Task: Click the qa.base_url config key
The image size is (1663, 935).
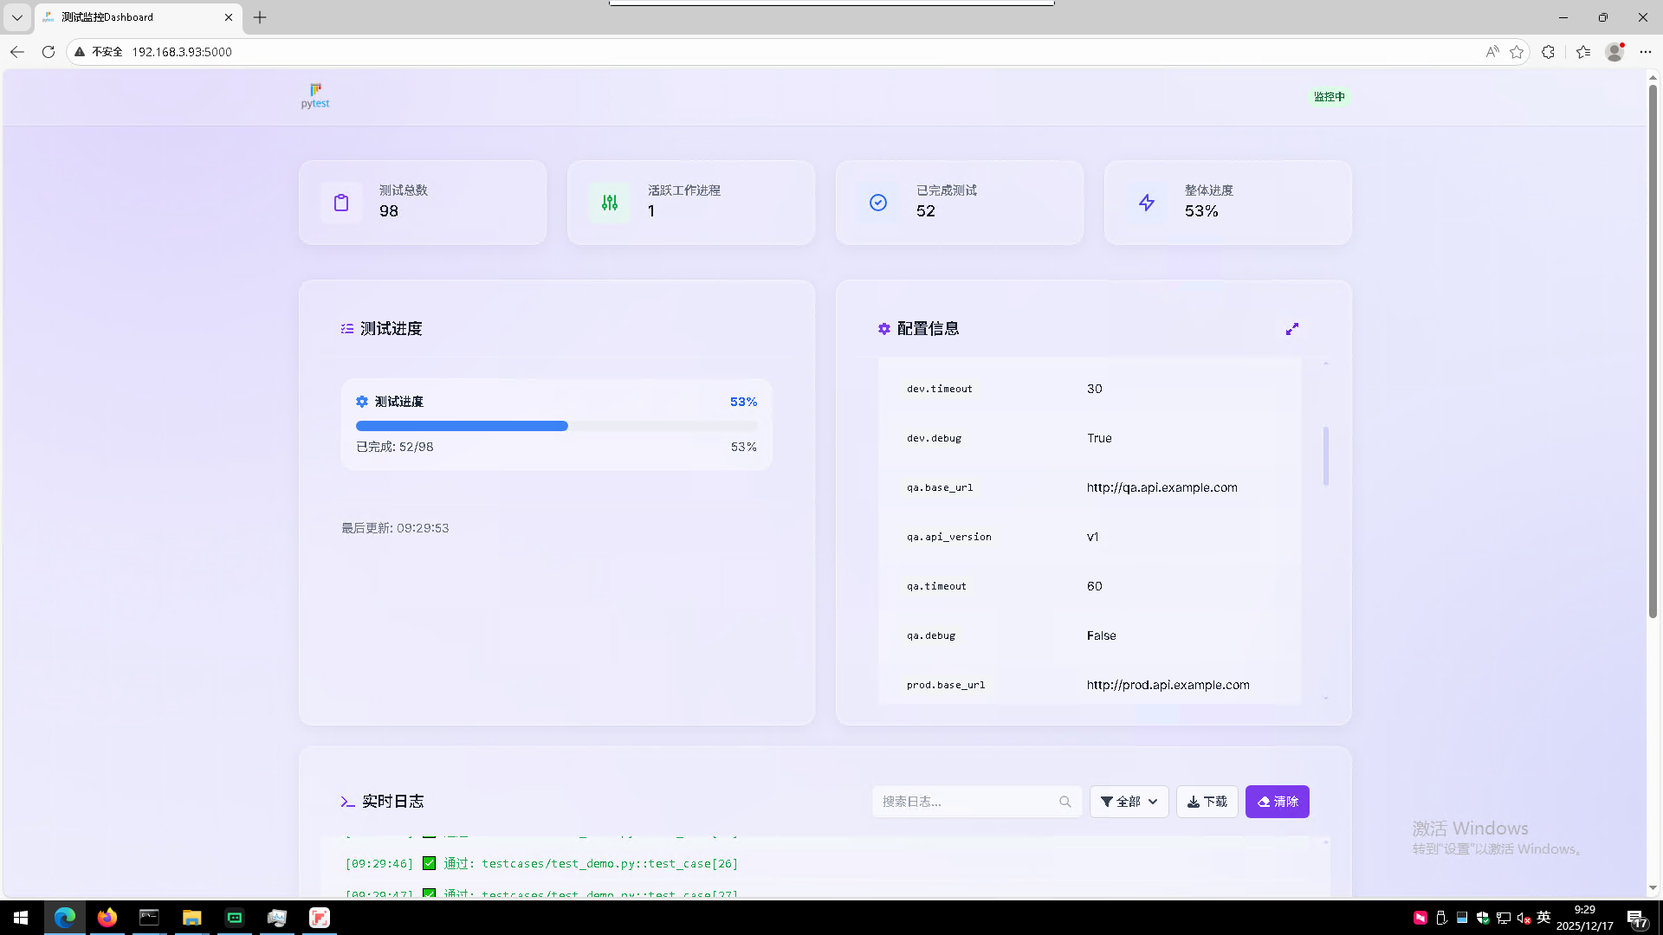Action: 940,487
